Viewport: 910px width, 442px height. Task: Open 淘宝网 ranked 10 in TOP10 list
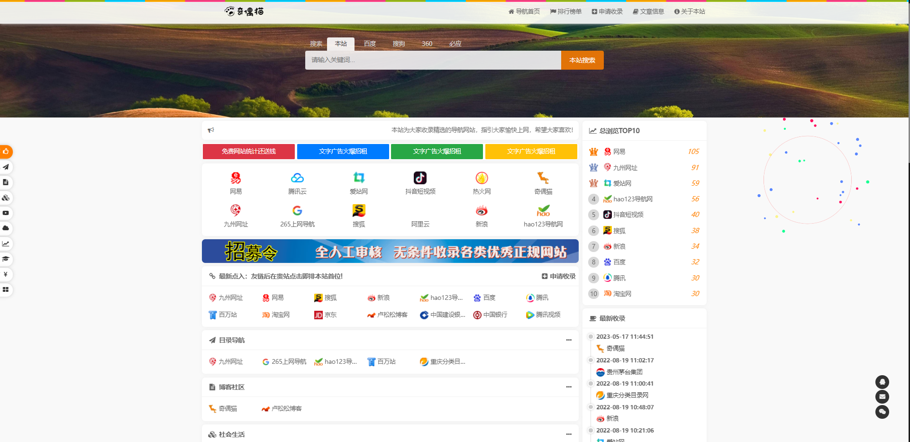(x=618, y=294)
